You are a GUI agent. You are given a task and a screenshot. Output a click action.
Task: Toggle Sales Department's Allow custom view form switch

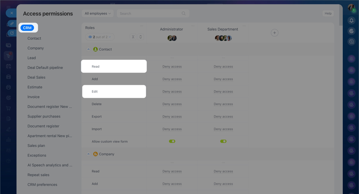pyautogui.click(x=223, y=141)
